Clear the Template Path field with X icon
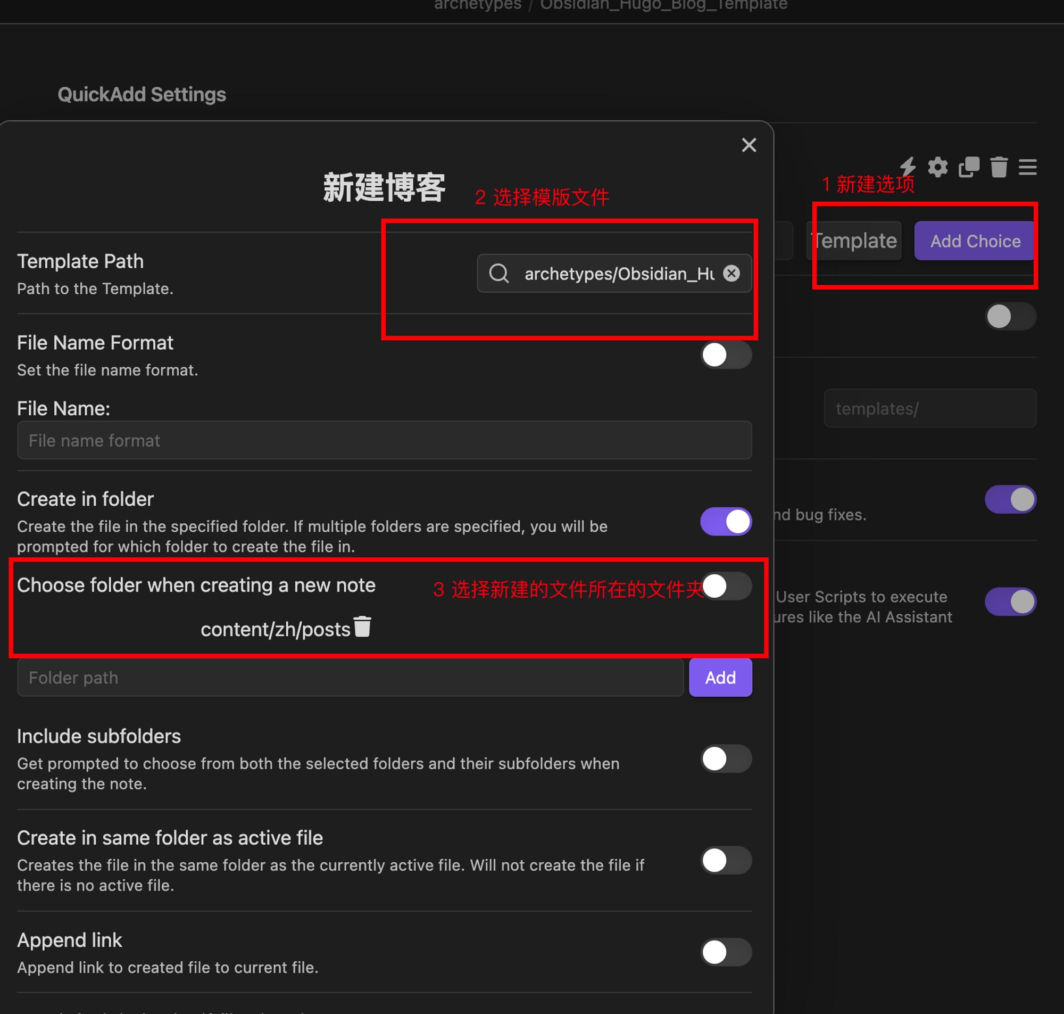1064x1014 pixels. 731,274
